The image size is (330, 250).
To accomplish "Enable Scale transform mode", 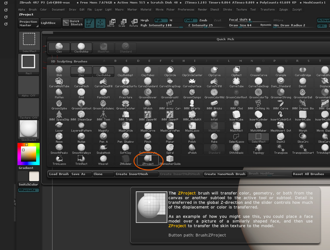I will (122, 23).
